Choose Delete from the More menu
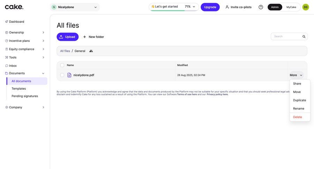The height and width of the screenshot is (169, 314). (298, 117)
